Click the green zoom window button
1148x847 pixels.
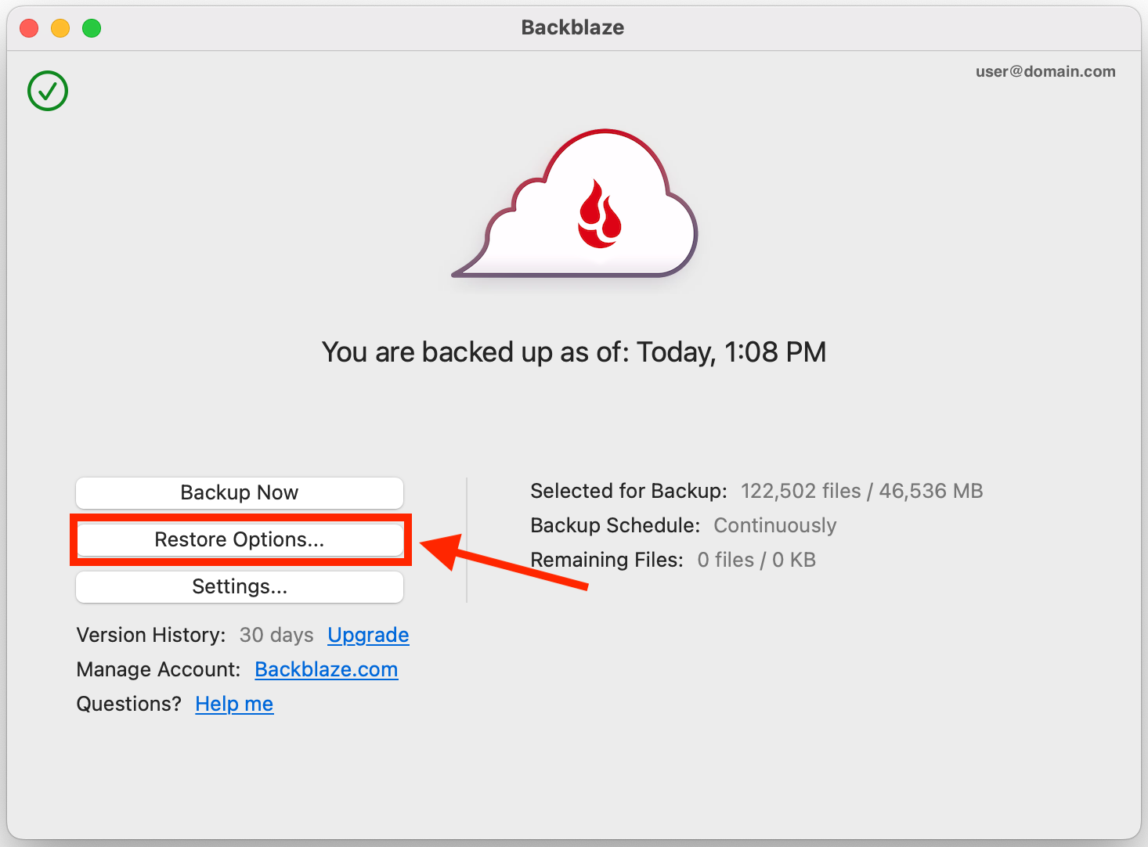pyautogui.click(x=92, y=27)
